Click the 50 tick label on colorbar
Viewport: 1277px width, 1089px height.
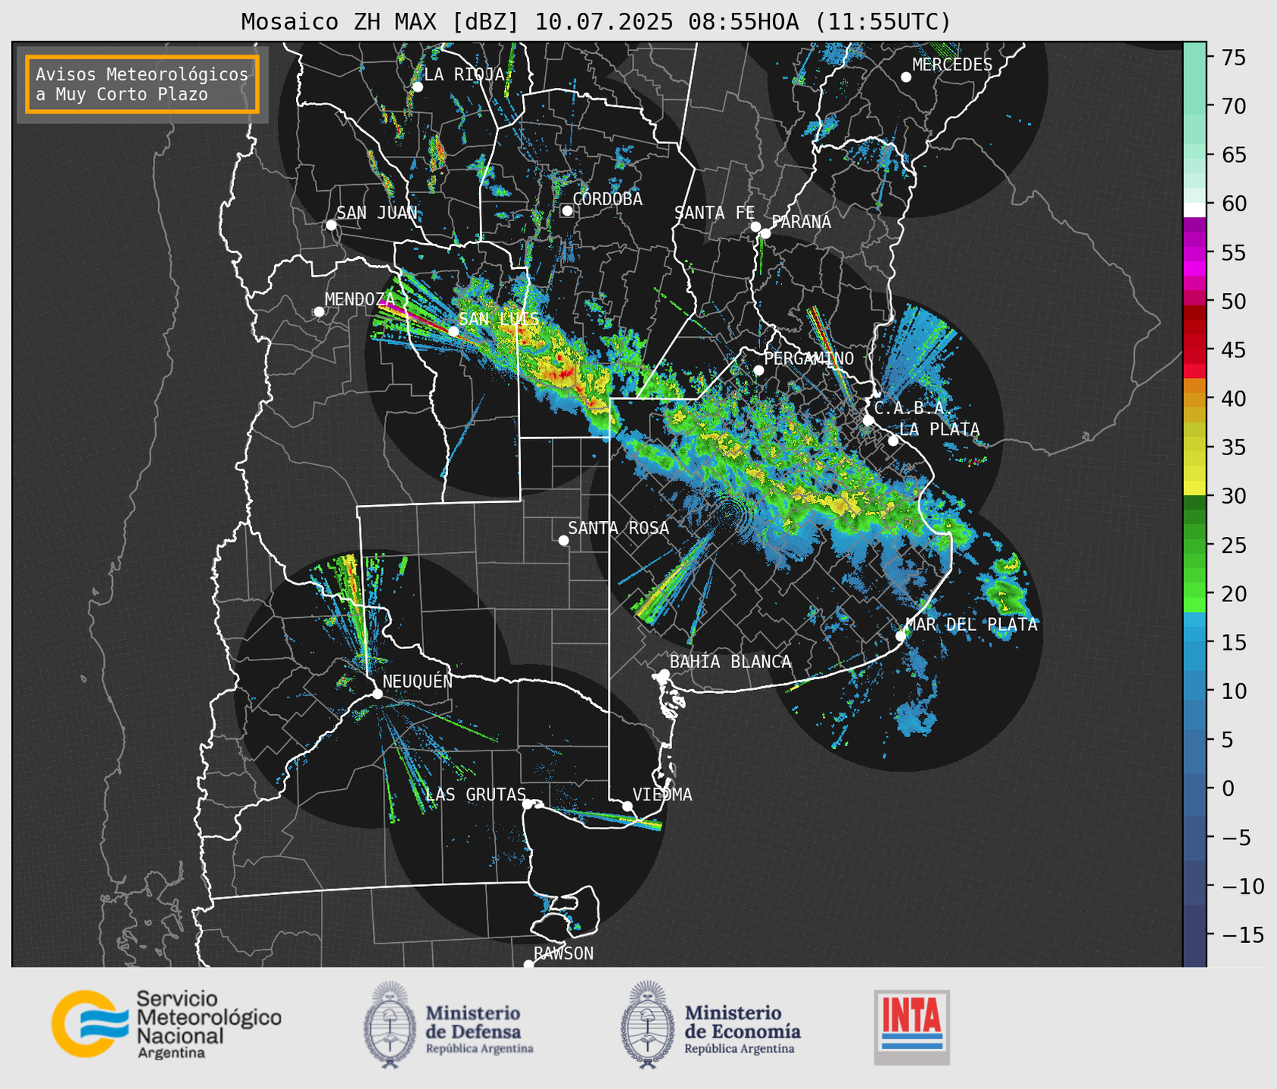point(1234,301)
